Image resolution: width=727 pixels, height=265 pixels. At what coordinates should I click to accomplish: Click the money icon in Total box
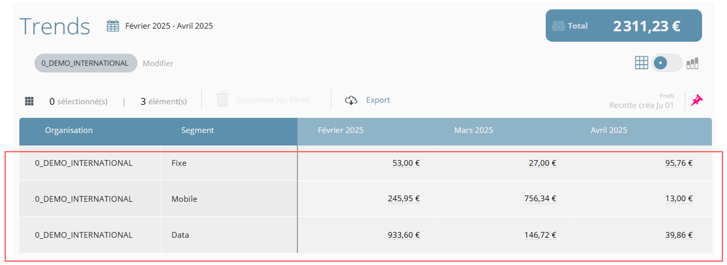(x=558, y=26)
